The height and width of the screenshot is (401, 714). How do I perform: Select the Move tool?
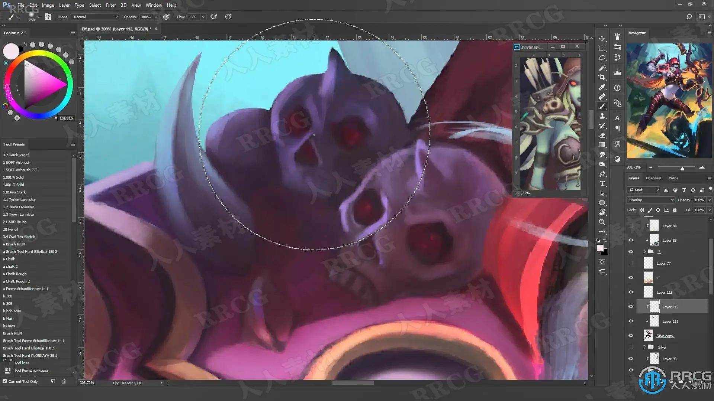pos(602,39)
